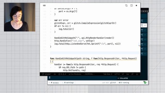Click code line 'if req.URL.Path != path {'
The height and width of the screenshot is (93, 165).
point(72,67)
